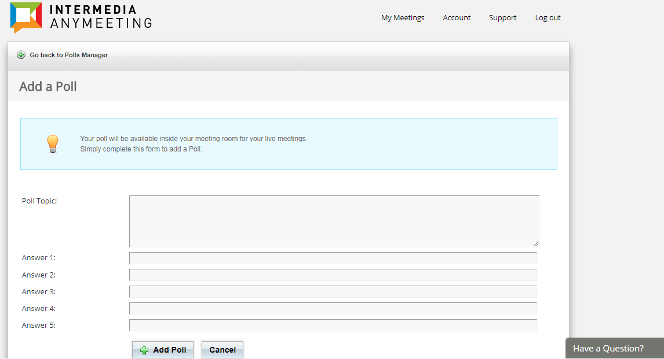664x359 pixels.
Task: Focus the Answer 3 text field
Action: click(333, 291)
